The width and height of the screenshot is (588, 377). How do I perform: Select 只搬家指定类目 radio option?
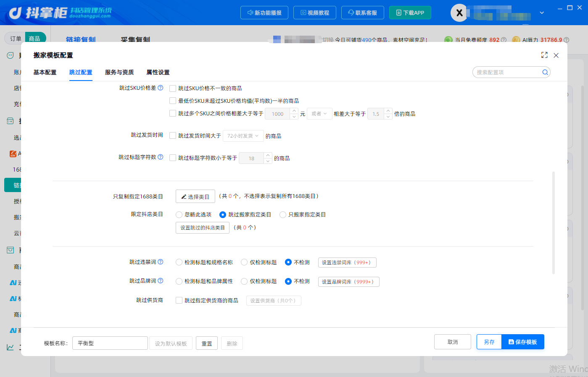pyautogui.click(x=283, y=215)
